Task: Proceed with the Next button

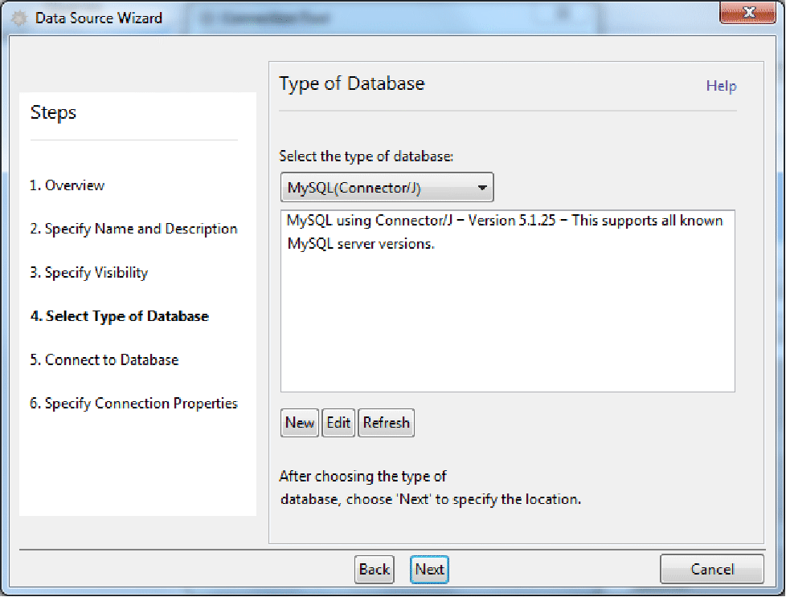Action: 429,569
